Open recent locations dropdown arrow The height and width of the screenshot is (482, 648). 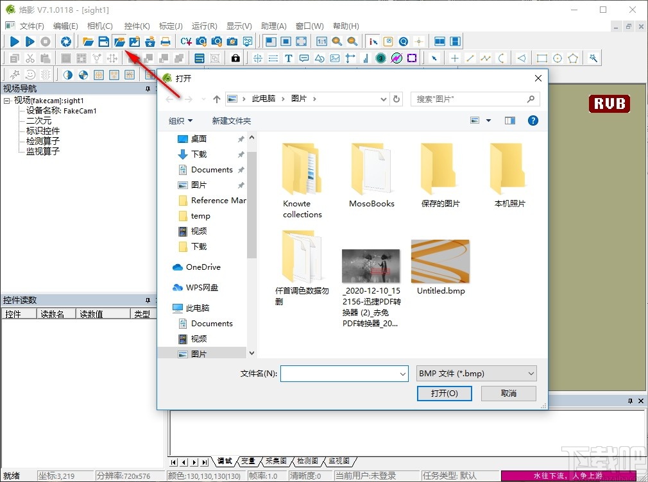coord(203,99)
